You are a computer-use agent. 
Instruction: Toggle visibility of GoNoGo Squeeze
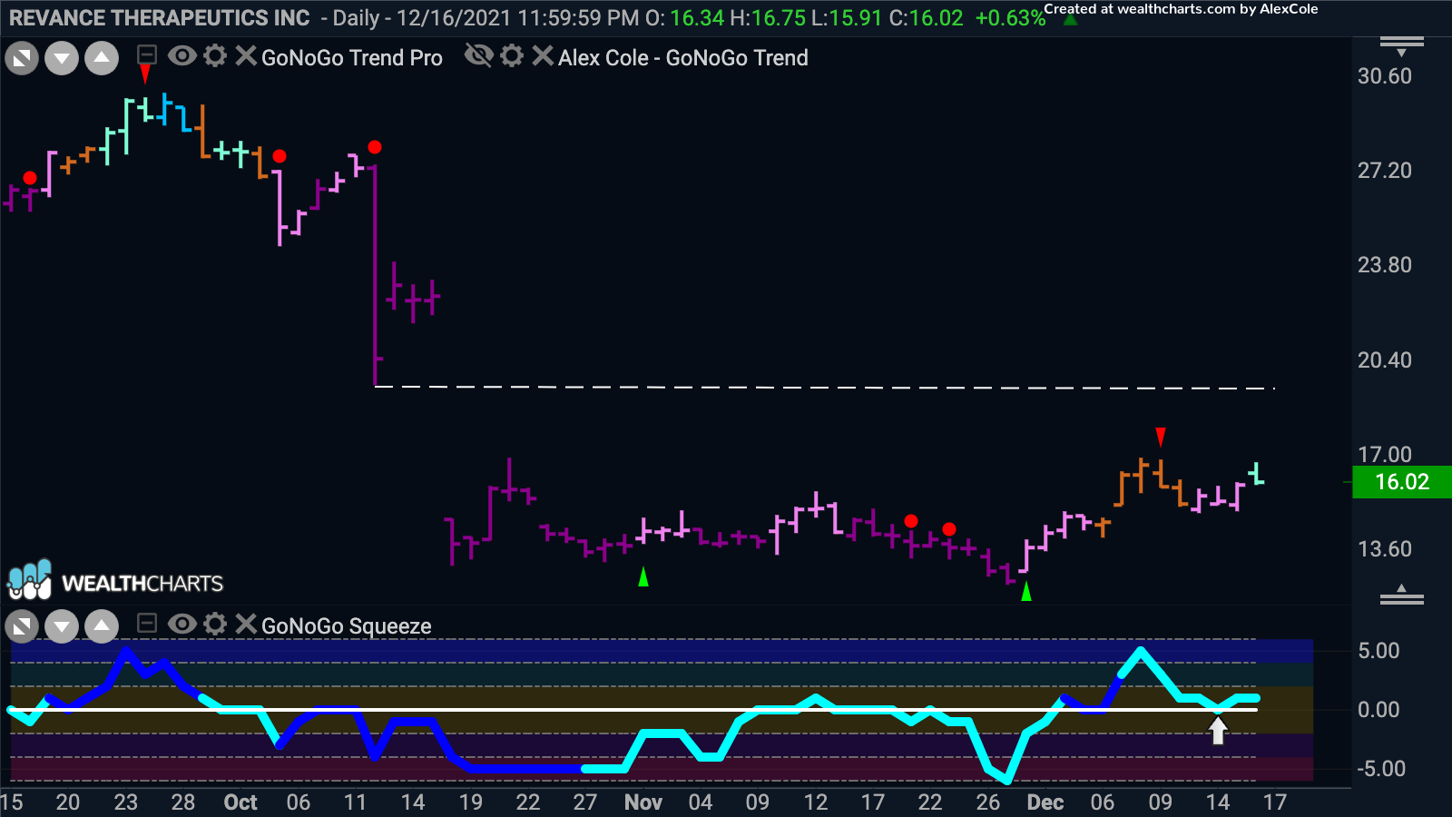[182, 624]
